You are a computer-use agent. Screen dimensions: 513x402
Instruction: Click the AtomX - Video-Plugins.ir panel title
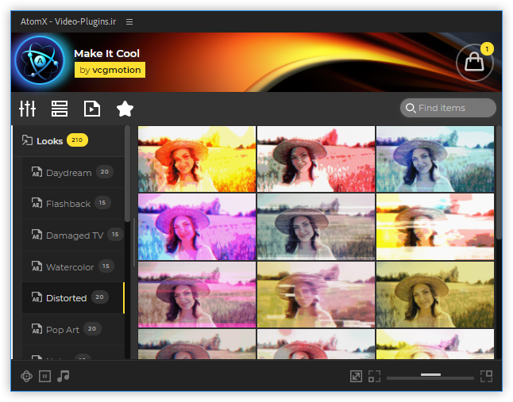(x=68, y=21)
